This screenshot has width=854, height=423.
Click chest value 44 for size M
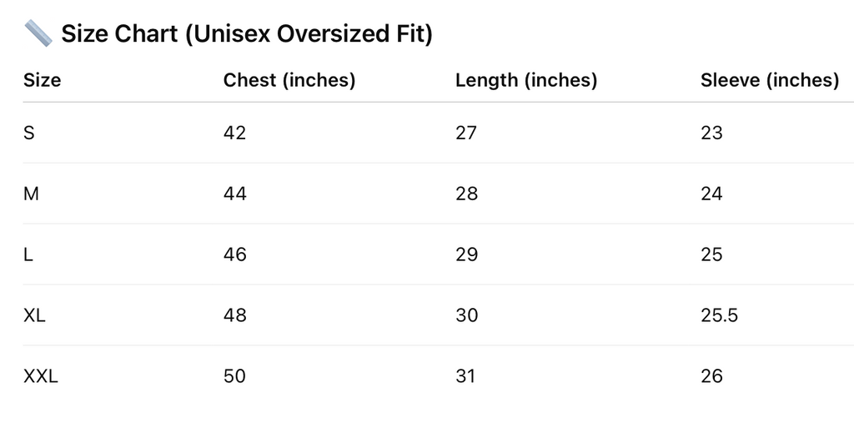235,194
